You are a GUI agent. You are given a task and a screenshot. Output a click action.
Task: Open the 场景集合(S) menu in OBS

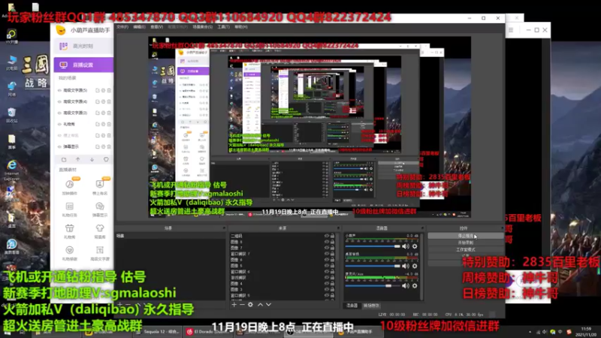202,27
